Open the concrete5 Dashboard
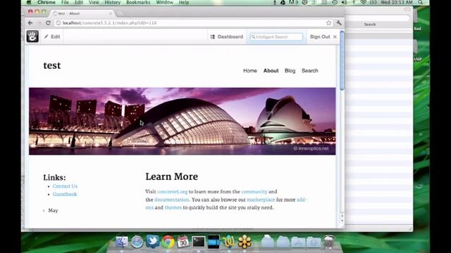This screenshot has width=451, height=253. click(x=227, y=37)
